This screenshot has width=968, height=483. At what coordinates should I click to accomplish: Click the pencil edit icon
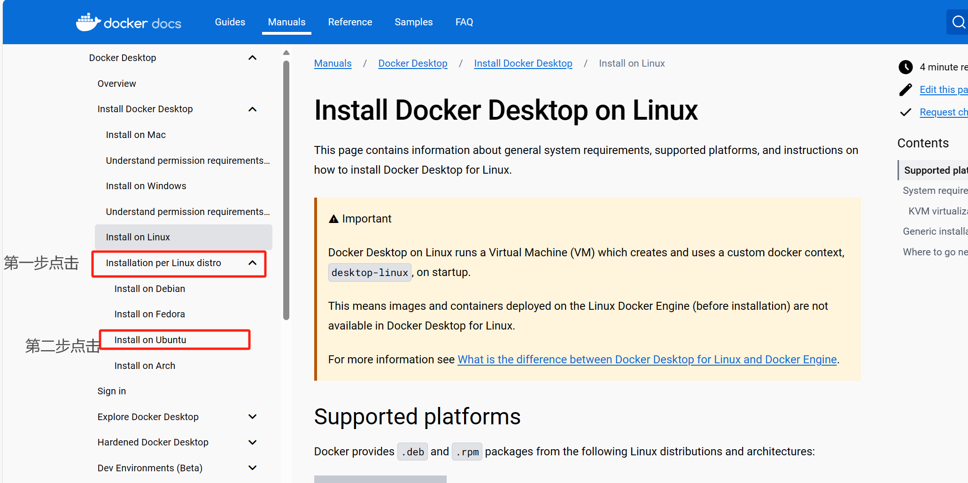[906, 90]
